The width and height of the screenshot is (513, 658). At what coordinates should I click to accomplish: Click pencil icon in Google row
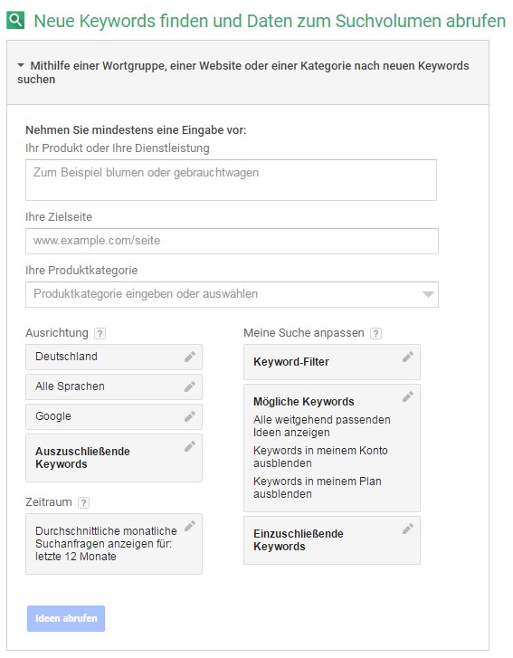click(x=190, y=416)
